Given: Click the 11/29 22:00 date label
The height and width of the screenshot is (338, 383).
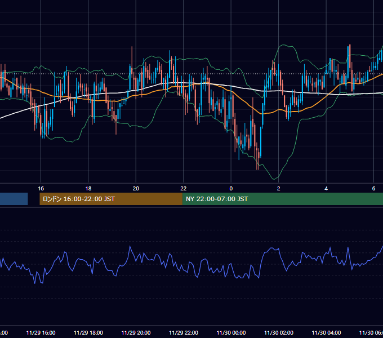Looking at the screenshot, I should [x=184, y=332].
